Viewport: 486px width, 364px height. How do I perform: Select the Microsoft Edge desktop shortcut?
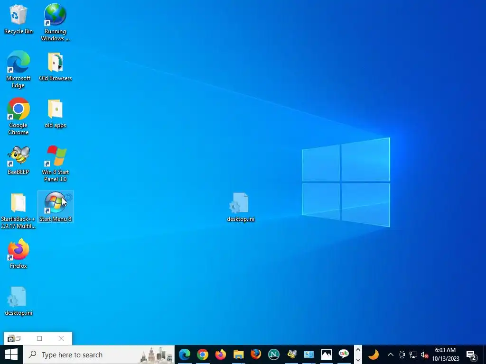(19, 69)
